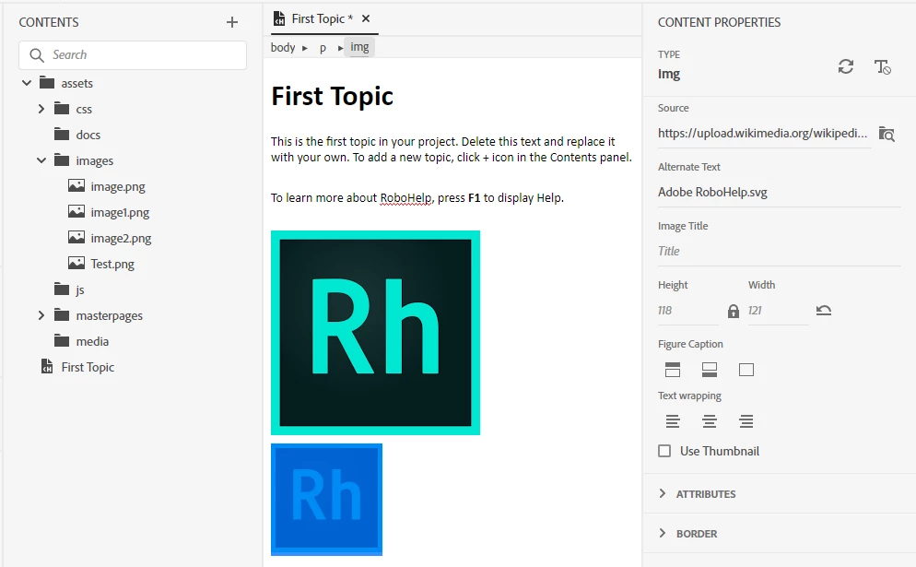Collapse the assets folder chevron
The width and height of the screenshot is (916, 567).
[27, 83]
